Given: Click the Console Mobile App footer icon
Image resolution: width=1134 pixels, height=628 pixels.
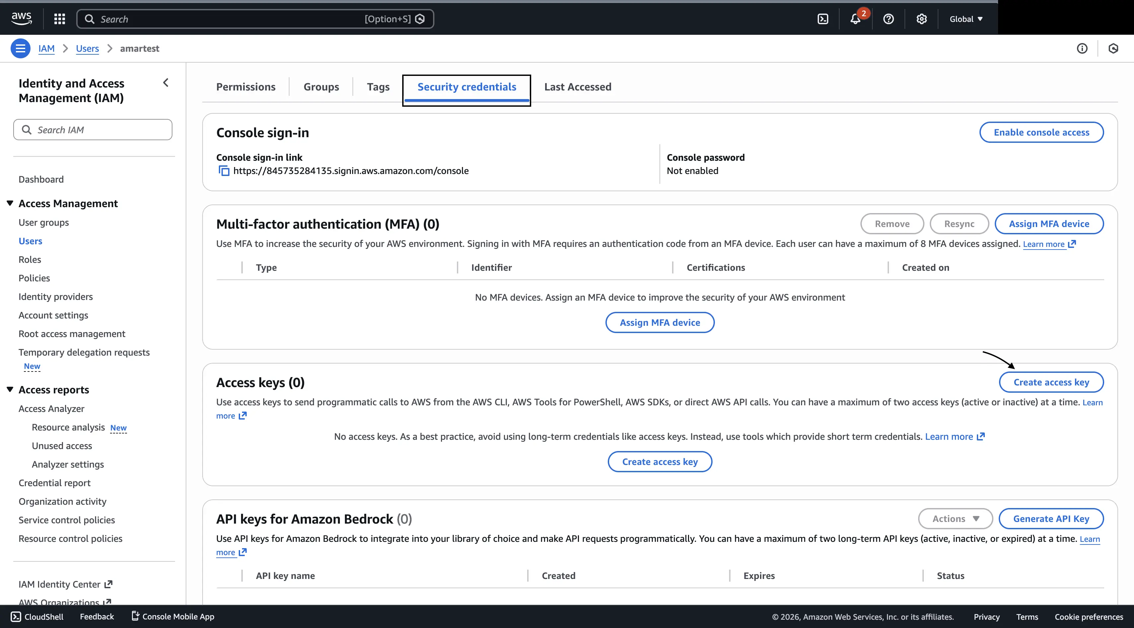Looking at the screenshot, I should [x=135, y=616].
